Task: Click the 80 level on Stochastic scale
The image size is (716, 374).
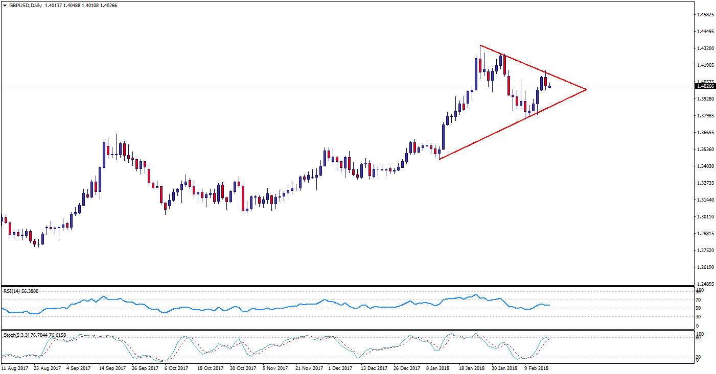Action: [699, 337]
